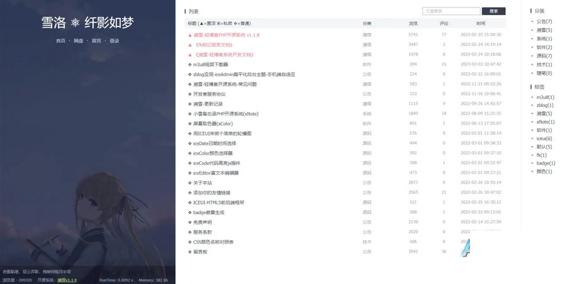Open the 留言板 article
Image resolution: width=584 pixels, height=284 pixels.
pyautogui.click(x=200, y=252)
